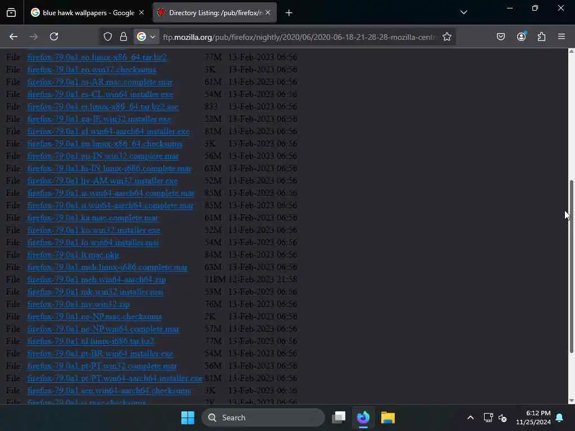This screenshot has height=431, width=575.
Task: Open Windows Start menu
Action: point(188,418)
